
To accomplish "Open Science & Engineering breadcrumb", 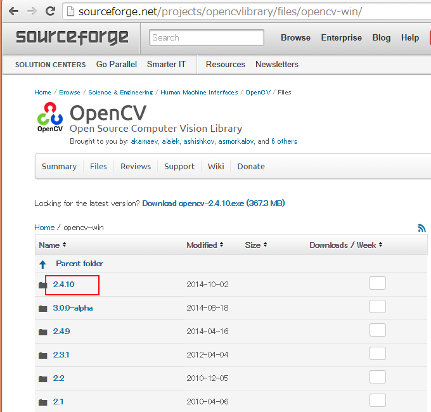I will point(120,93).
